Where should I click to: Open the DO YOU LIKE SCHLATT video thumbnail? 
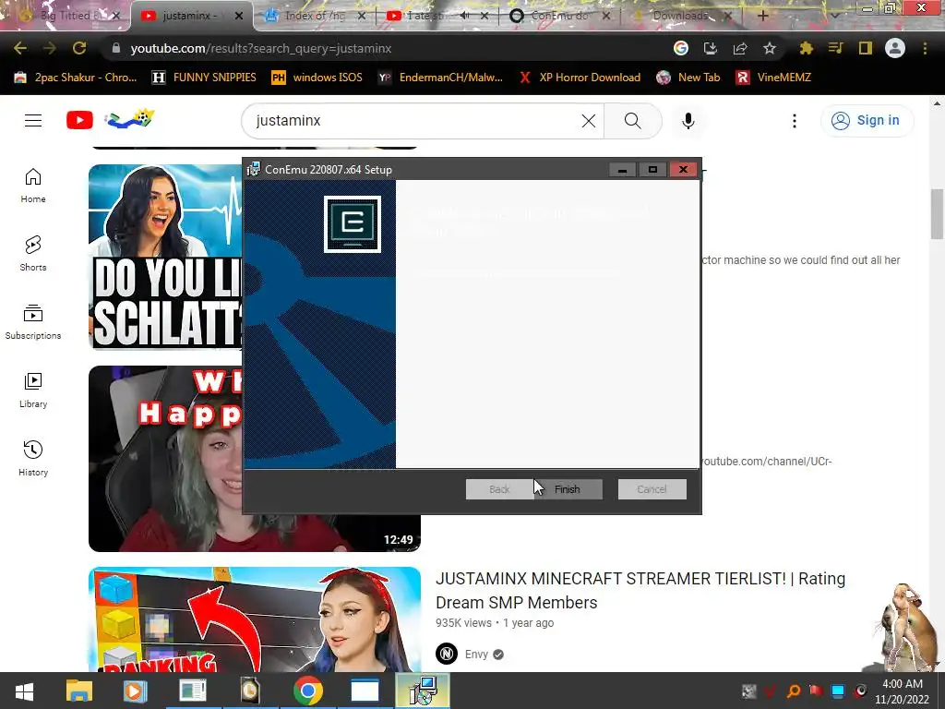coord(165,257)
